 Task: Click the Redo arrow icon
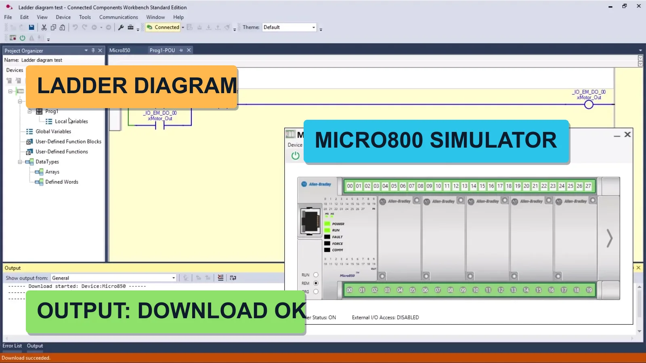(x=84, y=27)
